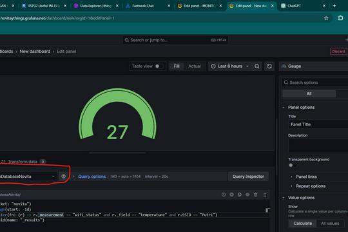348x232 pixels.
Task: Switch to the Fastwork Chat tab
Action: 143,6
